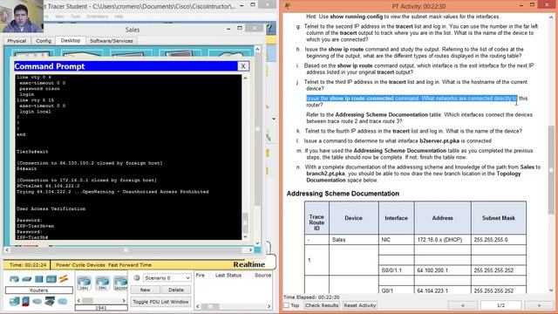558x314 pixels.
Task: Click the PT Activity window title icon
Action: point(287,6)
